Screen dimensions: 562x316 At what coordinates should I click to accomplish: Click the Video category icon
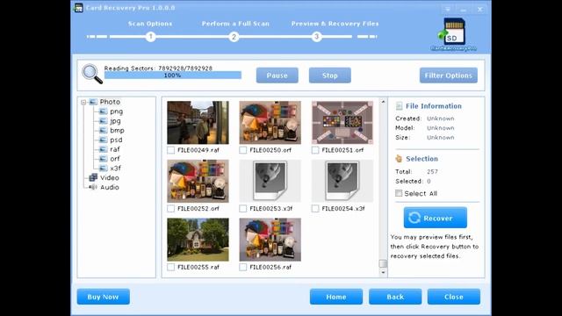click(x=93, y=177)
